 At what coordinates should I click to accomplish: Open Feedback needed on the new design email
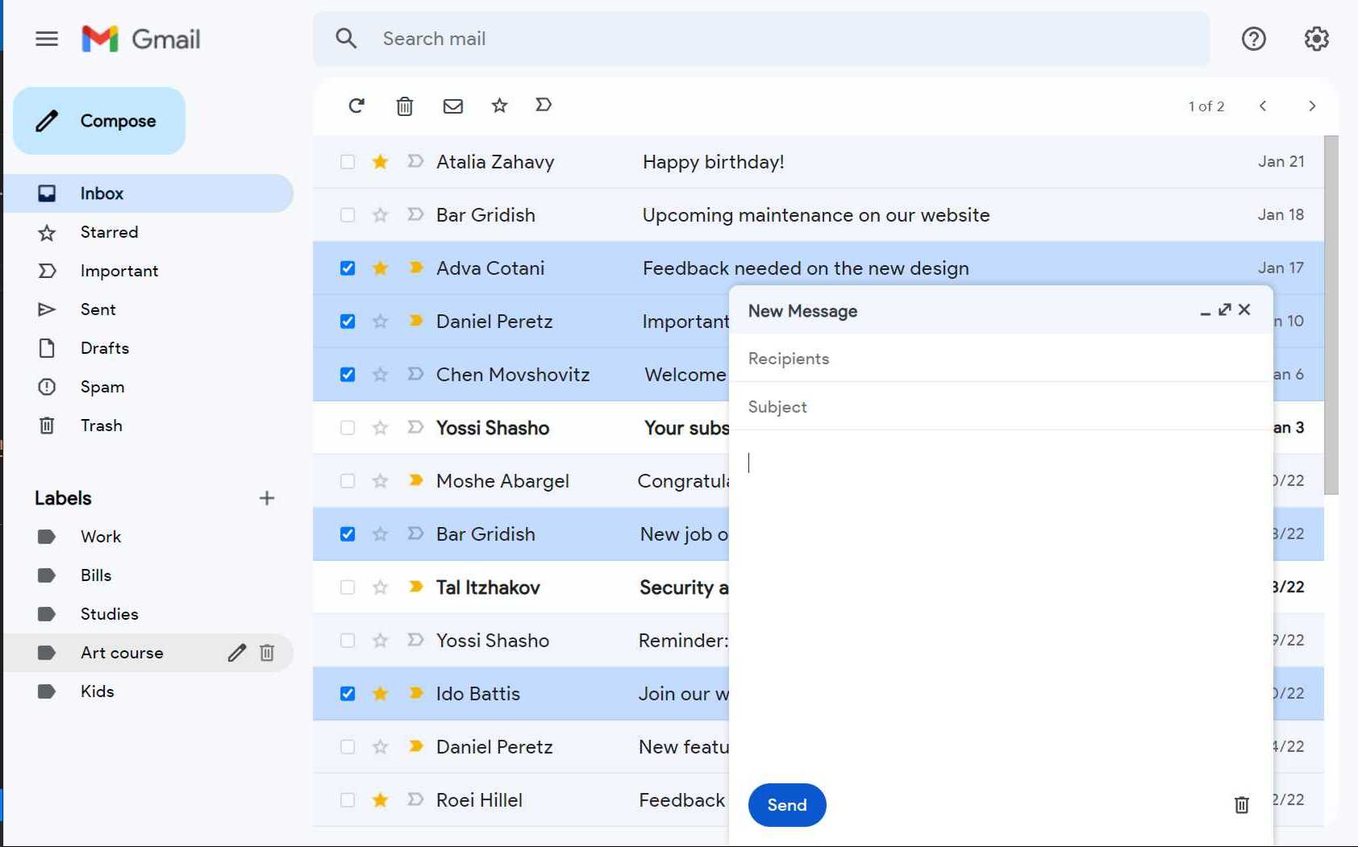[x=819, y=268]
